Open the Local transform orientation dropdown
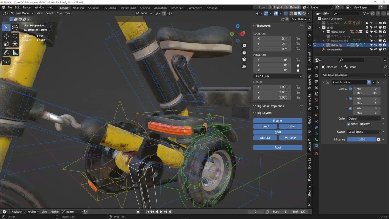Viewport: 389px width, 219px height. pyautogui.click(x=144, y=13)
